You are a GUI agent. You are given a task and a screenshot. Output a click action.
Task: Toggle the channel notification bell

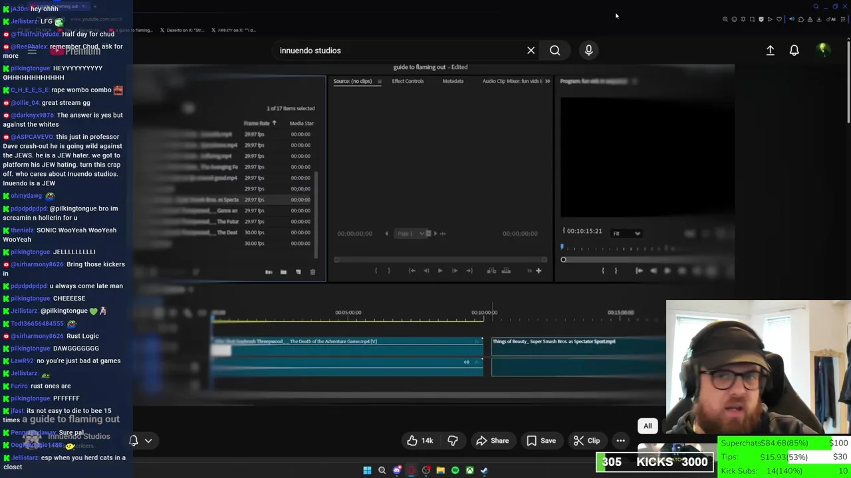coord(134,440)
